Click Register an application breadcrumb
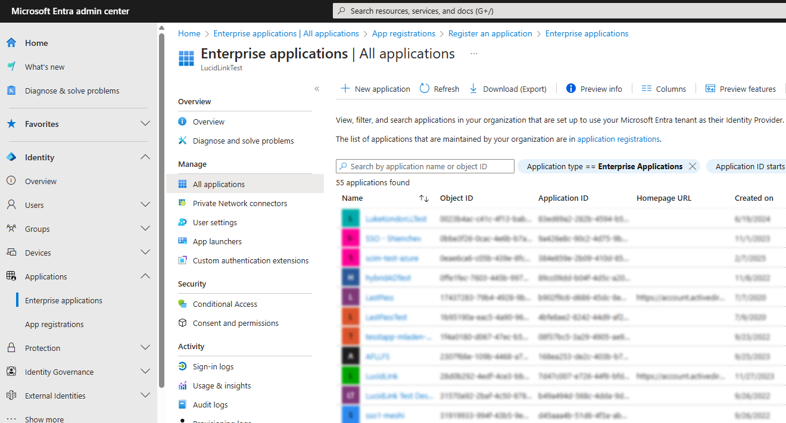This screenshot has width=786, height=423. [490, 33]
